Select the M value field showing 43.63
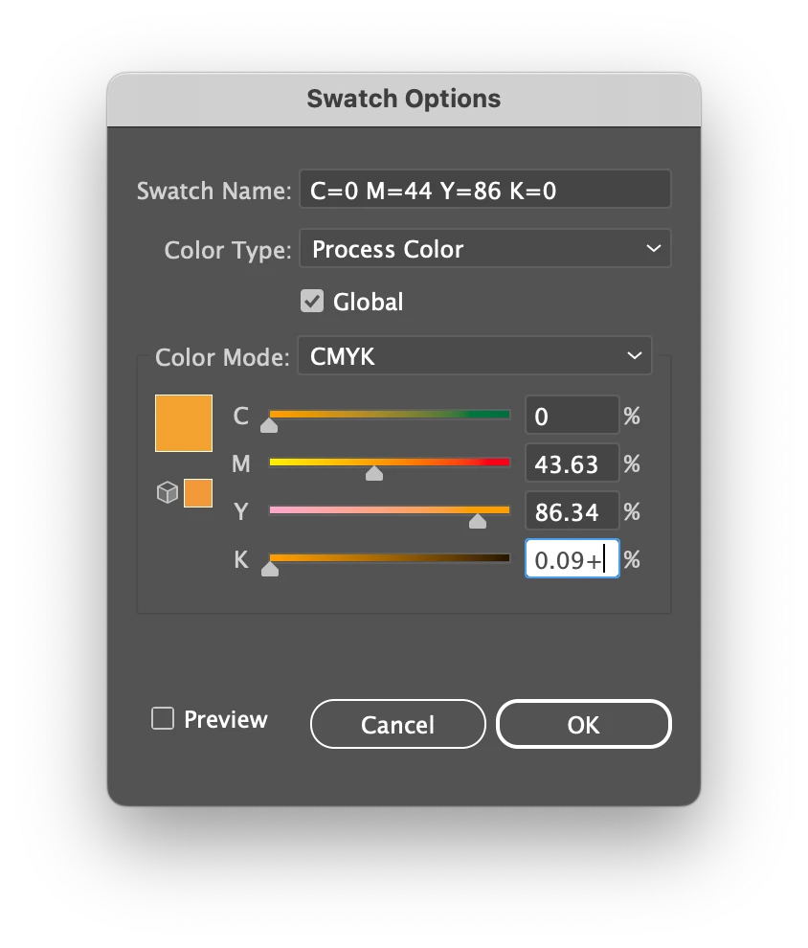808x948 pixels. click(x=572, y=464)
